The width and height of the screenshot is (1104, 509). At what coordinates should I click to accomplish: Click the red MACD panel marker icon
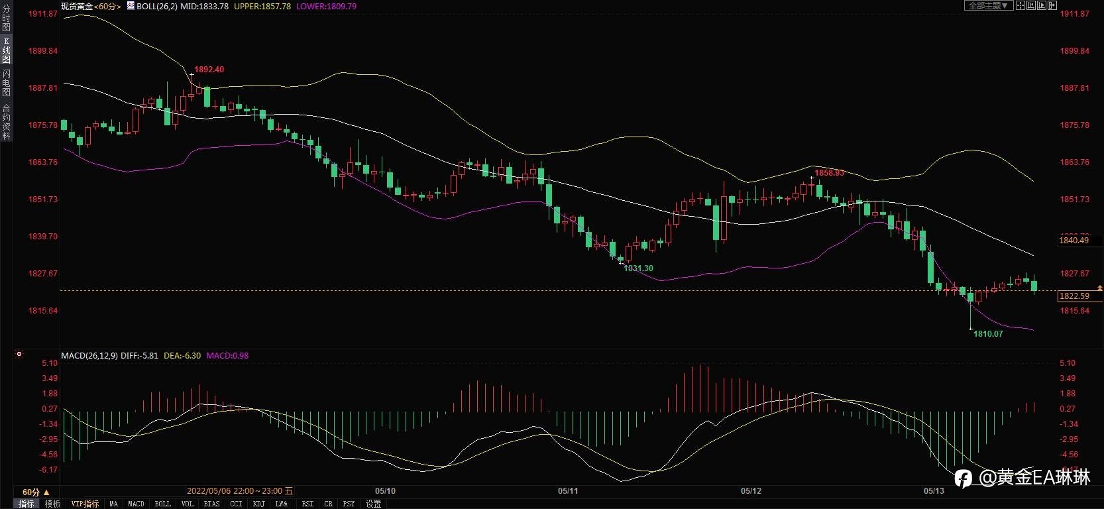click(x=19, y=355)
